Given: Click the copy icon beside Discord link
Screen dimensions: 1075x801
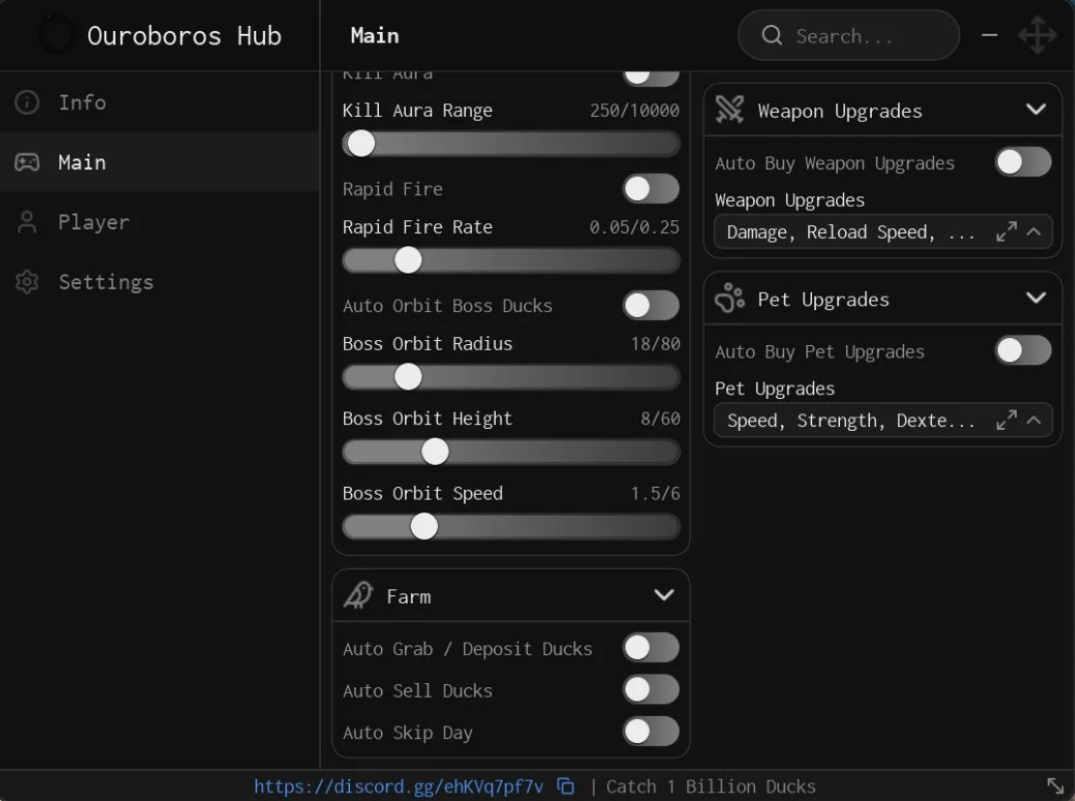Looking at the screenshot, I should (x=566, y=786).
